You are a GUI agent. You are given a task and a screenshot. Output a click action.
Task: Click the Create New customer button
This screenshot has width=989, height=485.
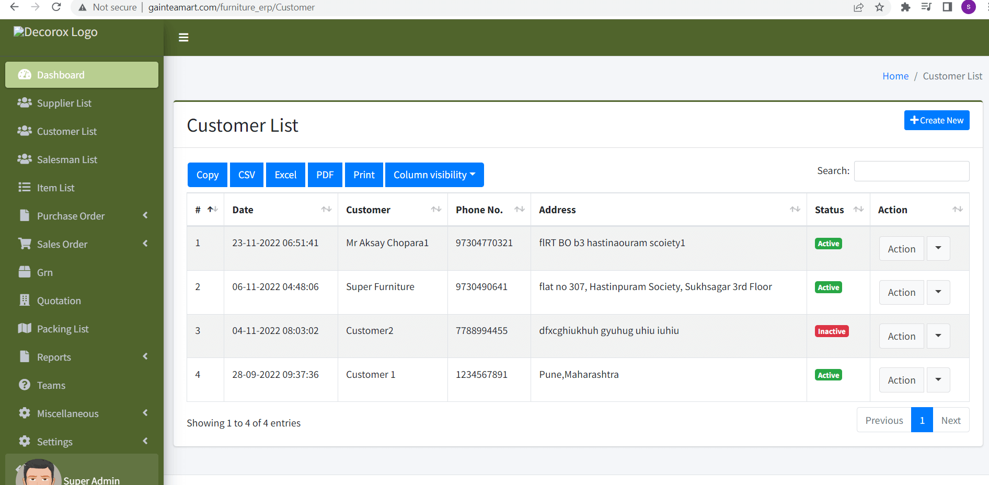coord(936,120)
